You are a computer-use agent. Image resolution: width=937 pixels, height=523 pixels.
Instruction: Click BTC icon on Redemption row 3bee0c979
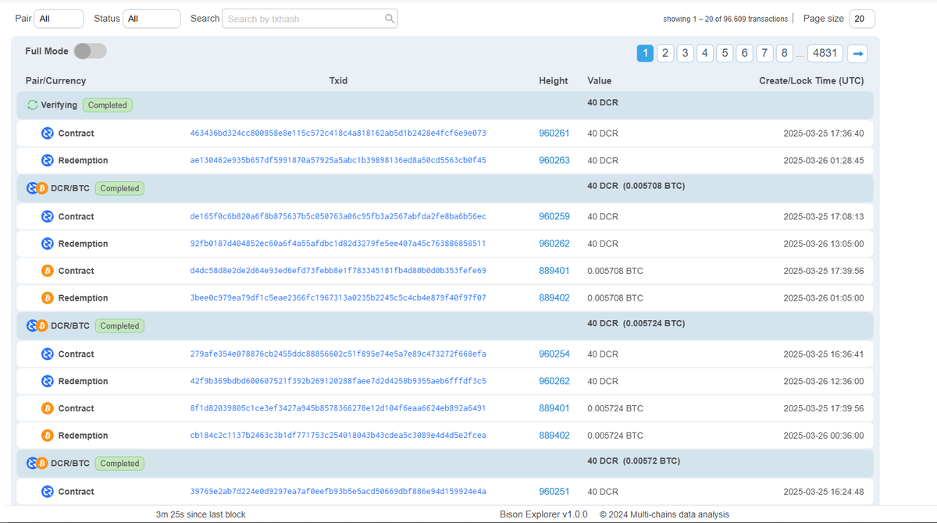point(47,298)
